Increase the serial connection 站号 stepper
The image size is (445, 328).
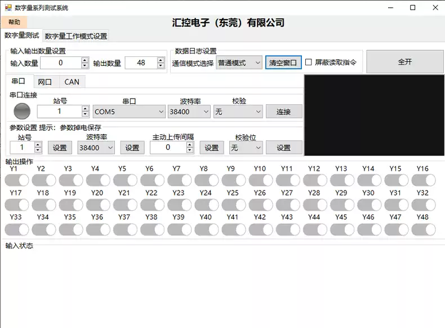coord(85,108)
